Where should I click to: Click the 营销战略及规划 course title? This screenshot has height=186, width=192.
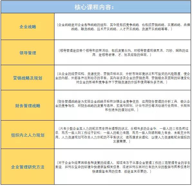pyautogui.click(x=28, y=78)
